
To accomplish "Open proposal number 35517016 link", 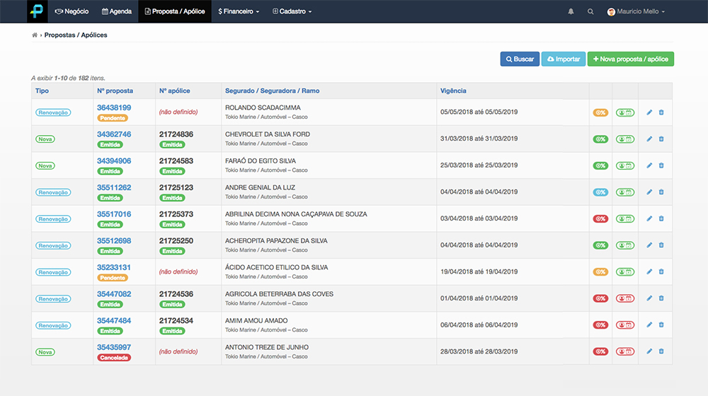I will click(114, 214).
